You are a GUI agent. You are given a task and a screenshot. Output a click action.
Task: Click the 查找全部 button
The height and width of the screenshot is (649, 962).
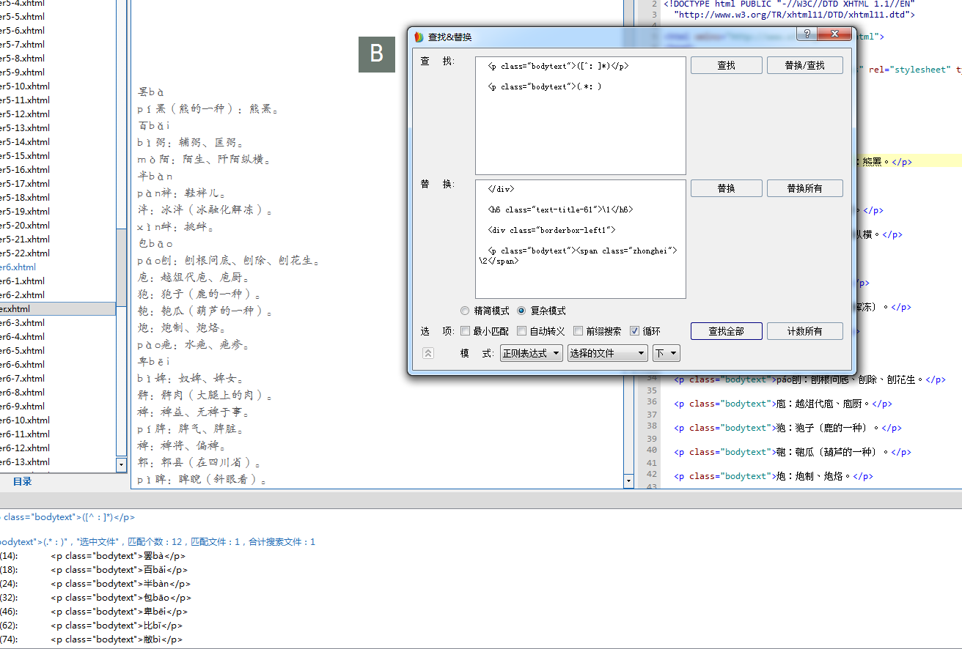(726, 331)
